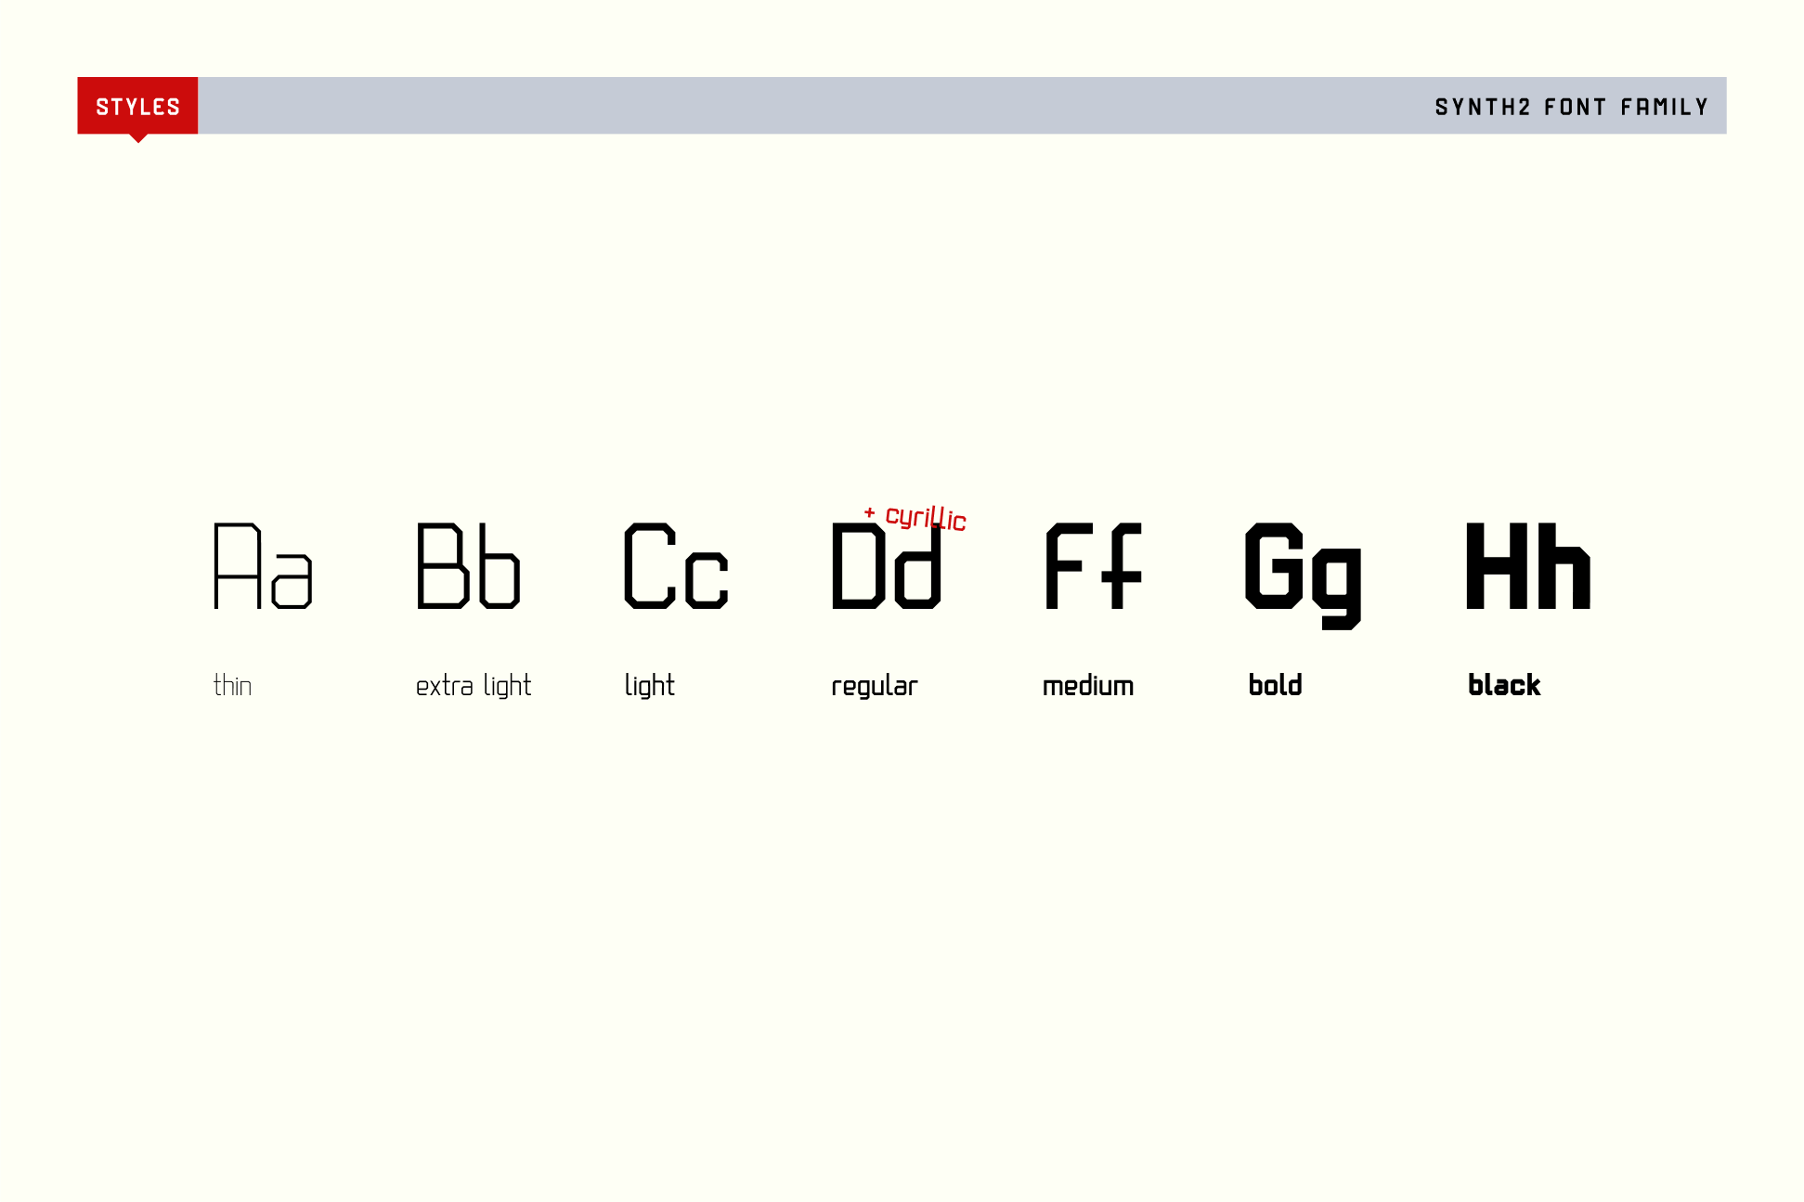This screenshot has height=1202, width=1804.
Task: Select the black Hh specimen
Action: pyautogui.click(x=1528, y=565)
